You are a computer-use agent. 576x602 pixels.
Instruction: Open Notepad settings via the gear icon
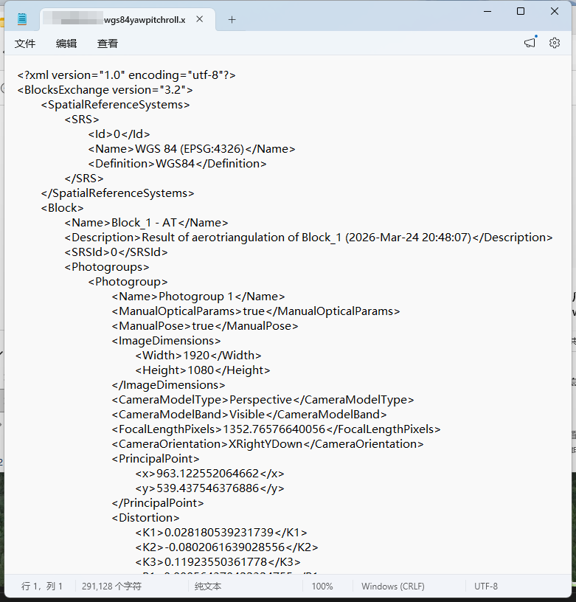[555, 44]
